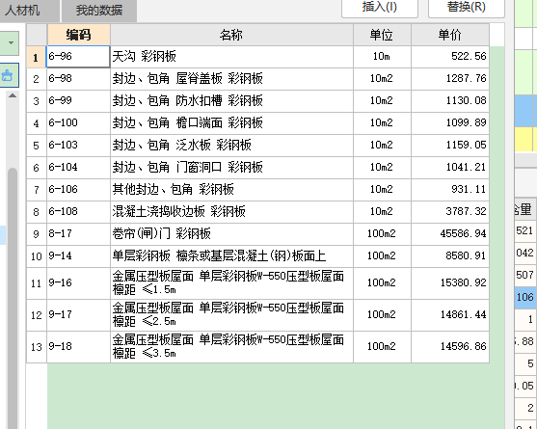
Task: Select code cell 9-17
Action: click(78, 315)
